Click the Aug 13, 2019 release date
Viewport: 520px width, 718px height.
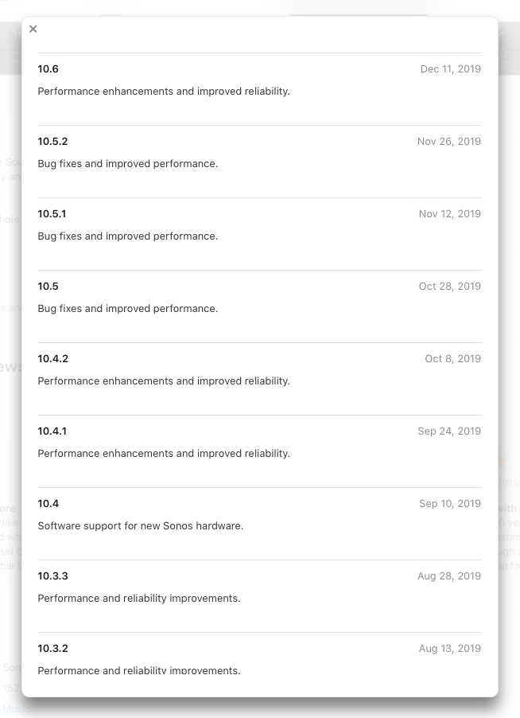[449, 648]
